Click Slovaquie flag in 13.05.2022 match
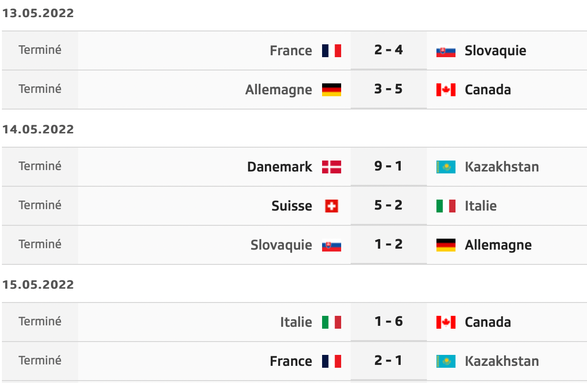The height and width of the screenshot is (383, 587). tap(446, 50)
